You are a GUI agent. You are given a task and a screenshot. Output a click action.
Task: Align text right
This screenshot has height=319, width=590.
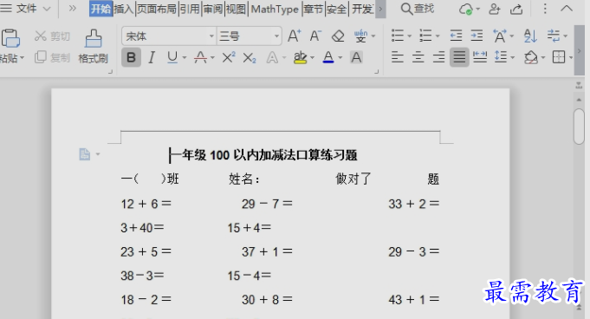[x=438, y=57]
